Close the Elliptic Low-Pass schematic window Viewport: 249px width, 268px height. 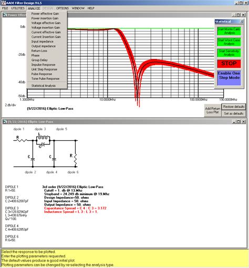pyautogui.click(x=243, y=122)
